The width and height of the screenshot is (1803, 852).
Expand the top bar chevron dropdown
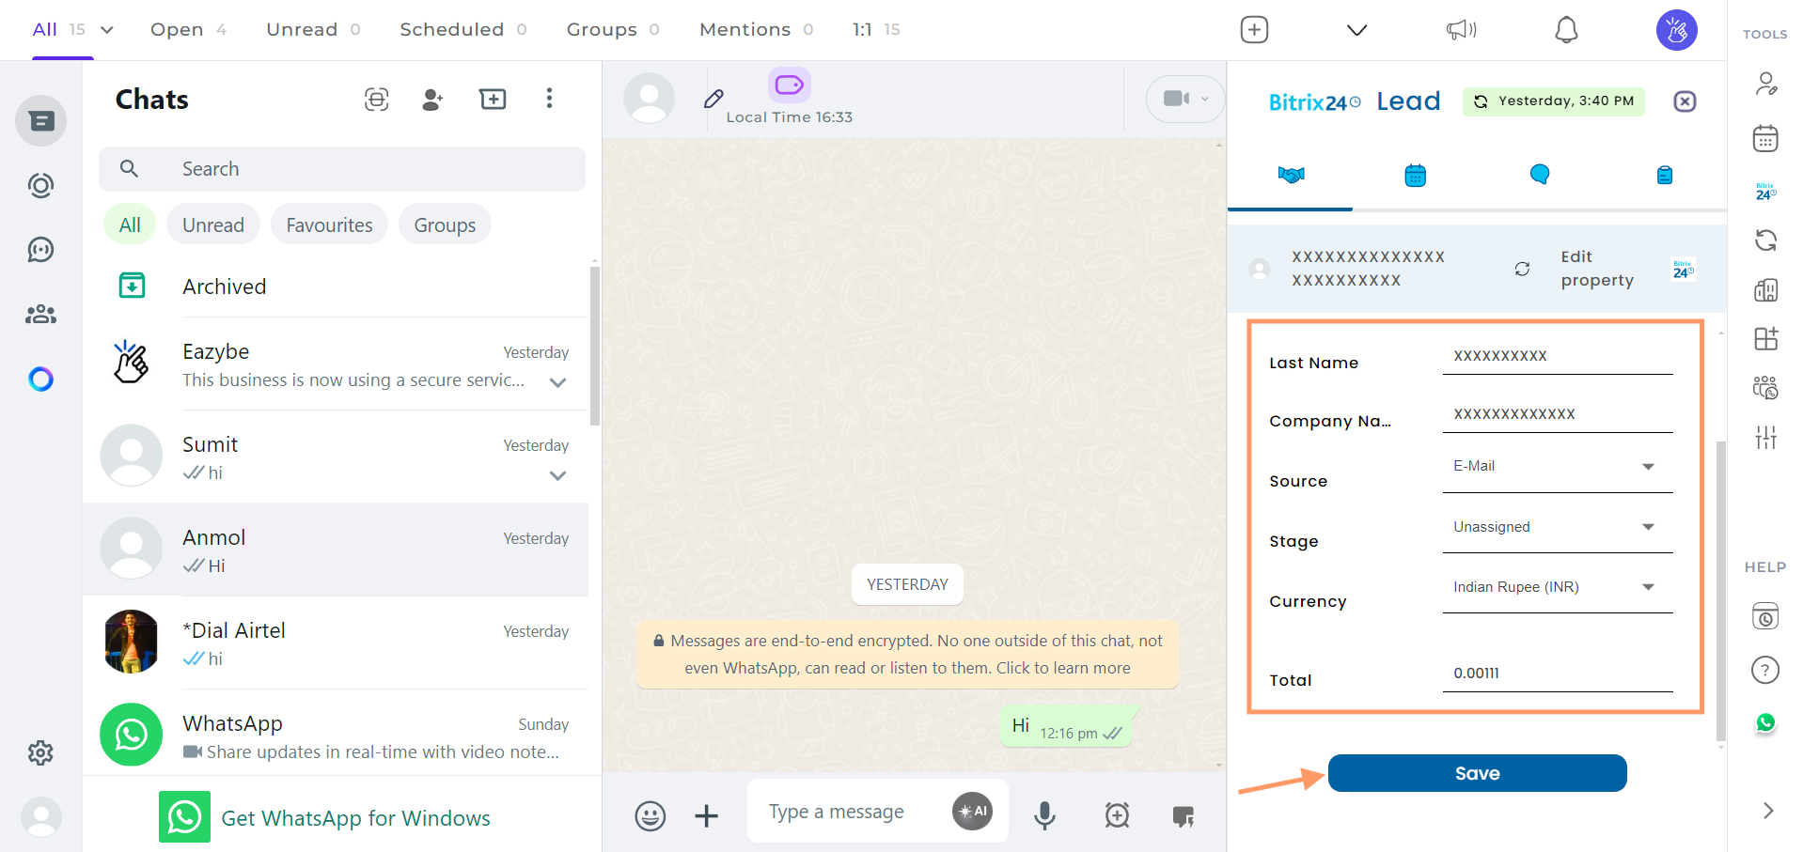(x=1356, y=30)
